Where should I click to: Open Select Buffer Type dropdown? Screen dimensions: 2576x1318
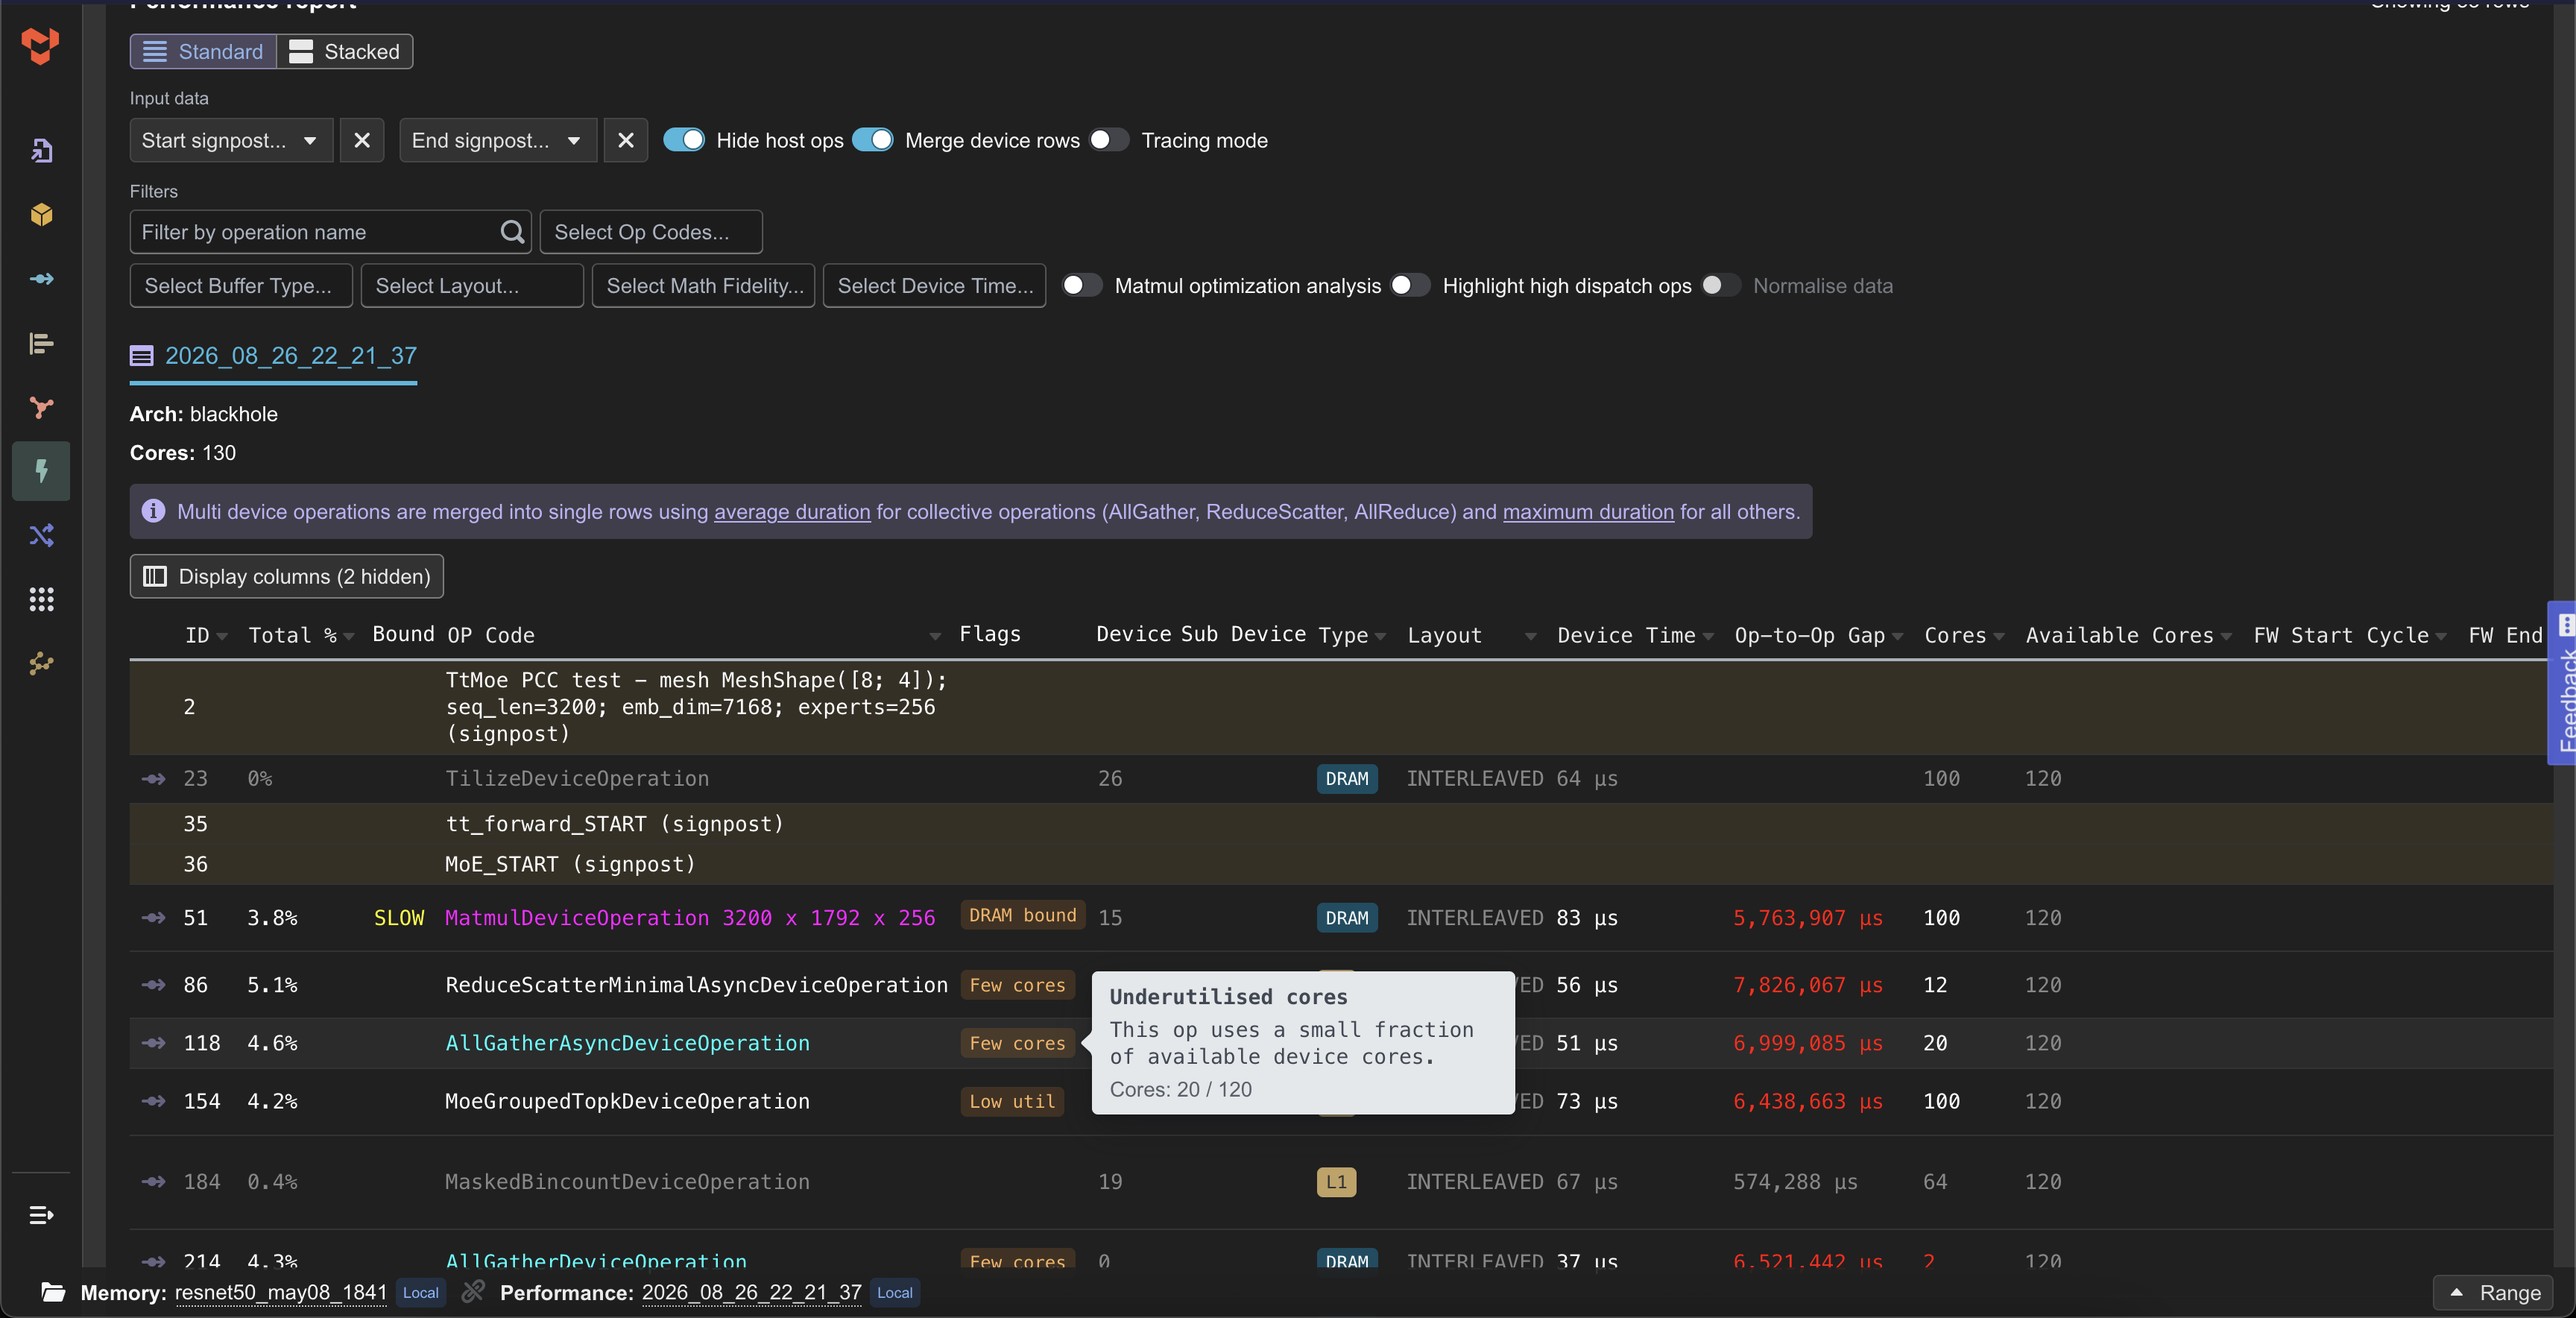pos(241,285)
